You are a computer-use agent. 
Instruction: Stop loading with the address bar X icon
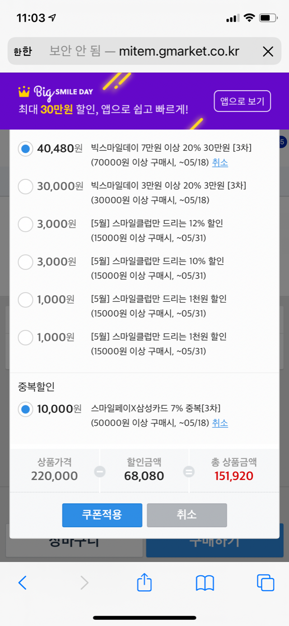click(x=268, y=51)
